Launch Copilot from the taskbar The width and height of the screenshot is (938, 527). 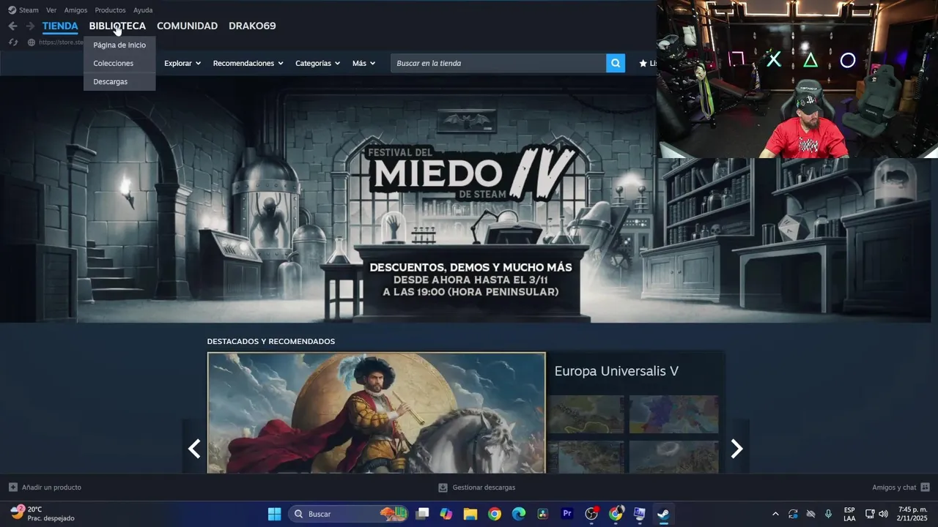(446, 514)
